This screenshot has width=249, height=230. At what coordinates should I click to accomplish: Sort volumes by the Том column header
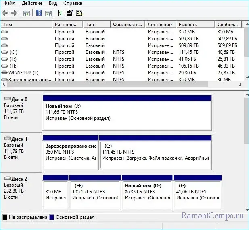tap(26, 25)
